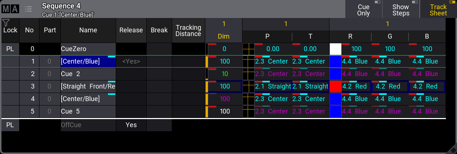Click the resize grip in bottom-right corner
The width and height of the screenshot is (457, 154).
[451, 149]
